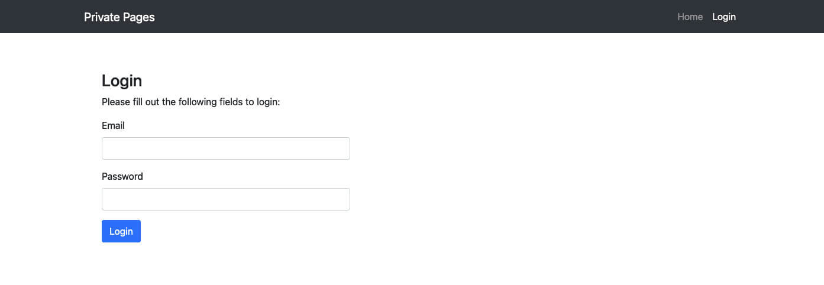Image resolution: width=824 pixels, height=285 pixels.
Task: Submit with the blue Login button
Action: coord(121,231)
